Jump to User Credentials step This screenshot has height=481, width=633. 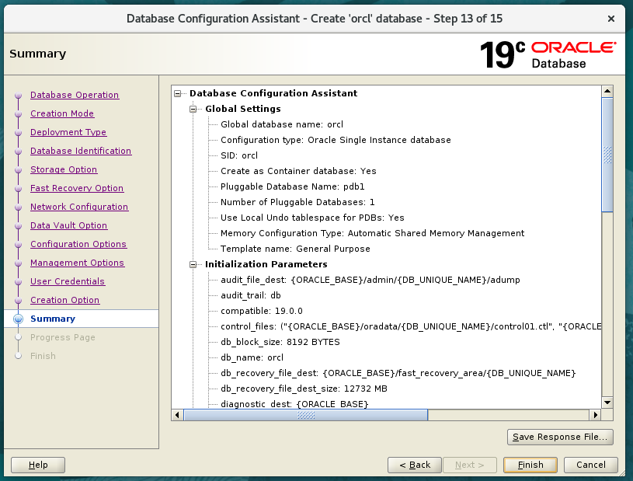68,281
